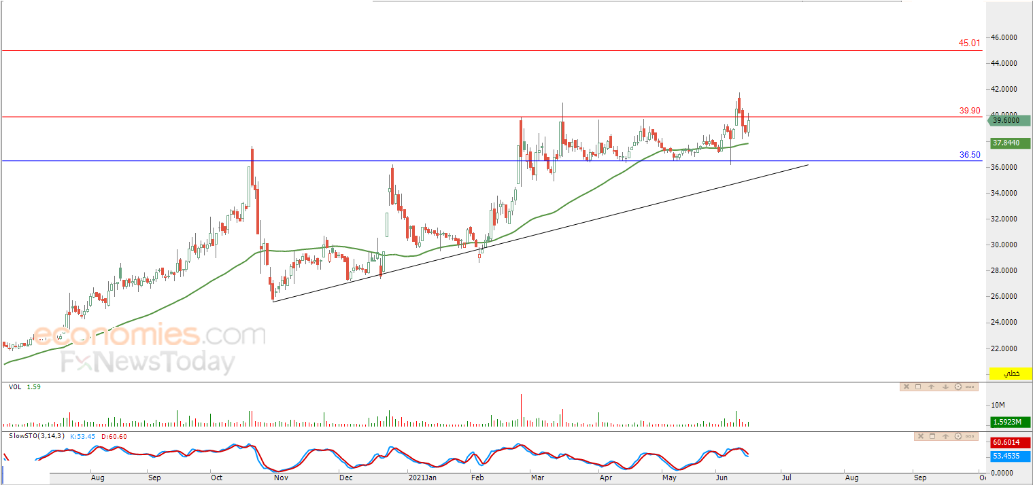
Task: Click the blue 53.4535 stochastic tag
Action: (1011, 455)
